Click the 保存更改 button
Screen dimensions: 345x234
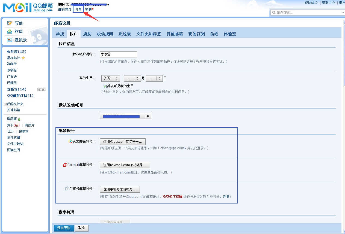(63, 228)
